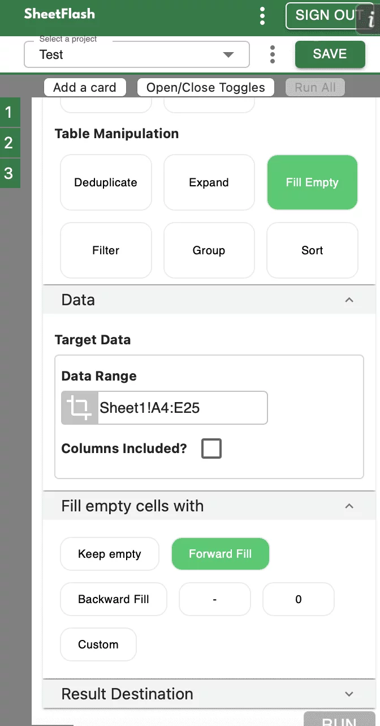Click the Data Range input field
Viewport: 380px width, 726px height.
[x=181, y=408]
